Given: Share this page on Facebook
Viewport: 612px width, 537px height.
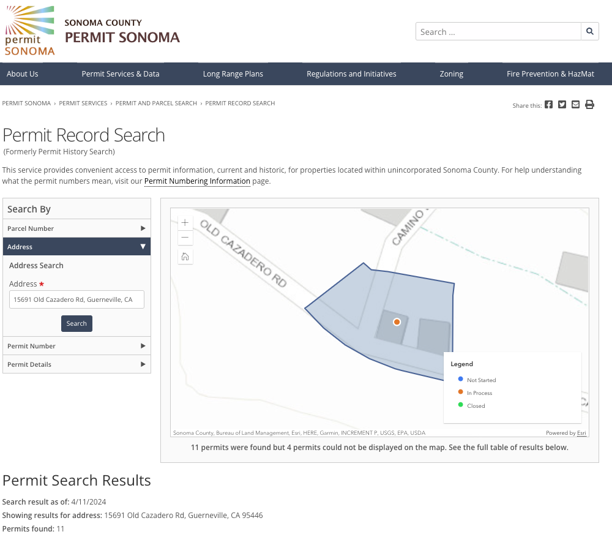Looking at the screenshot, I should click(548, 105).
